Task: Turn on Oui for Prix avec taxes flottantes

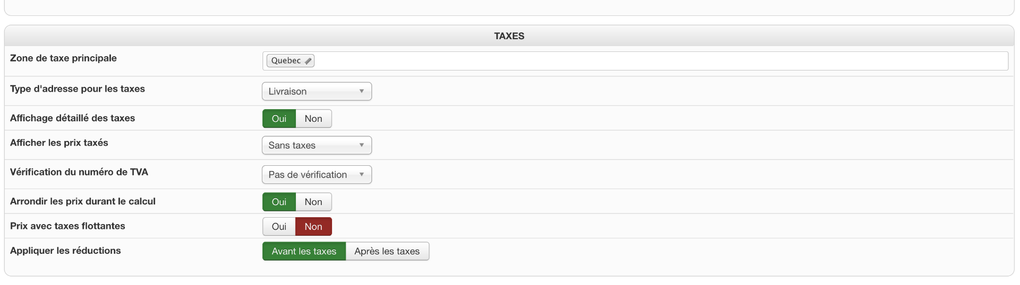Action: (279, 227)
